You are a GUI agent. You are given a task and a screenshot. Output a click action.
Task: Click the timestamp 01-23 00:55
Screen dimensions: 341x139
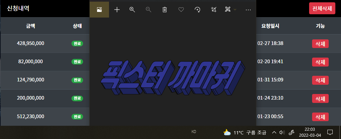click(x=270, y=116)
